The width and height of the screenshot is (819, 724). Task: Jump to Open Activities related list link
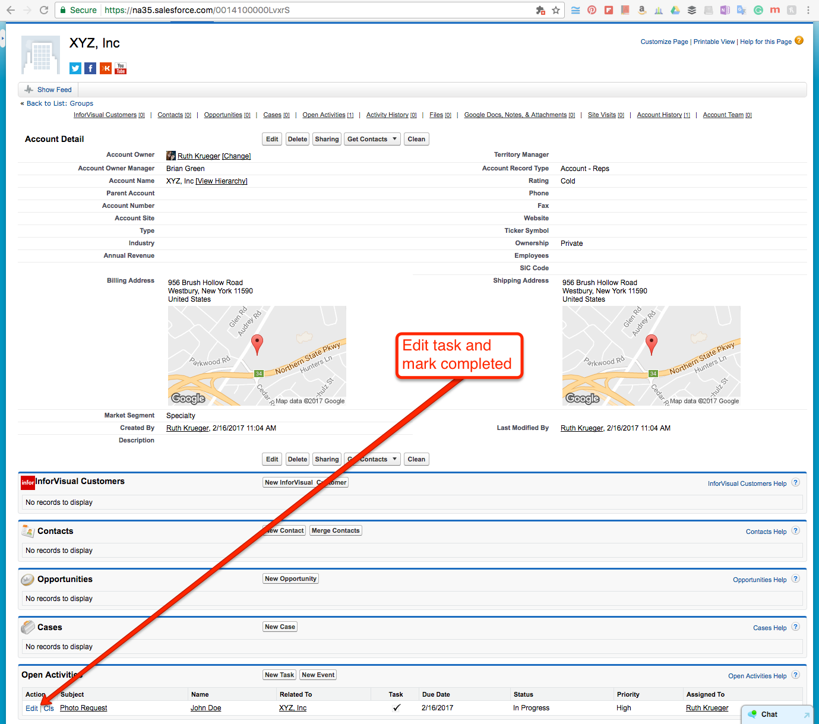[324, 115]
